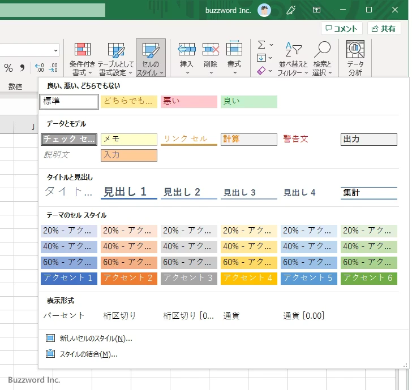Expand the Insert (挿入) dropdown chevron
The width and height of the screenshot is (412, 390).
187,73
